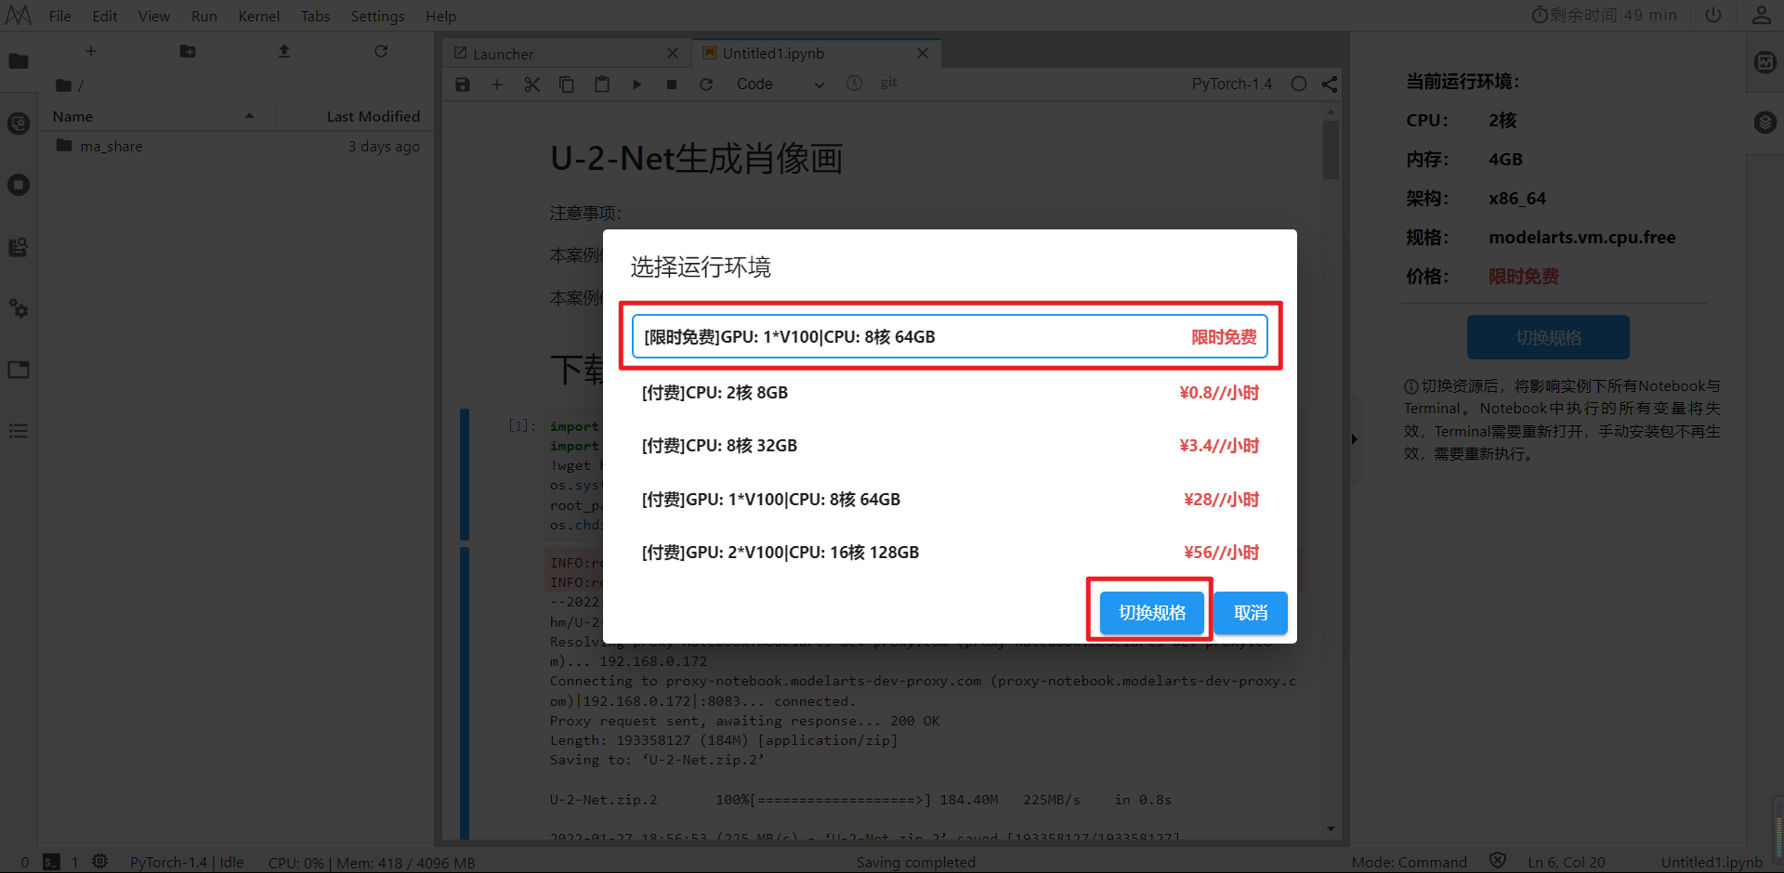Open the Tabs menu
1784x873 pixels.
click(316, 16)
